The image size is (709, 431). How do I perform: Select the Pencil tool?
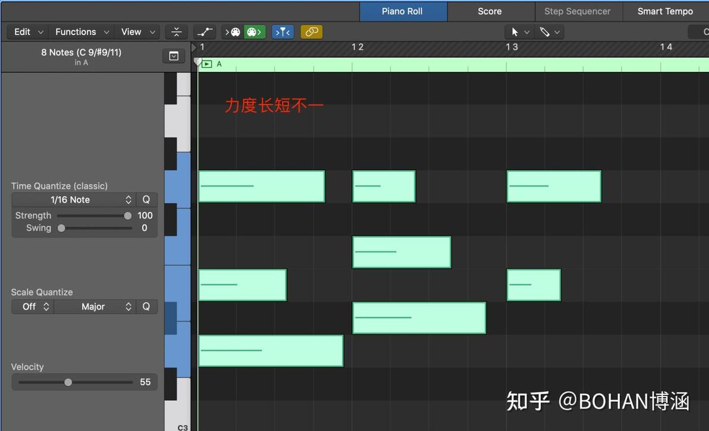[544, 32]
